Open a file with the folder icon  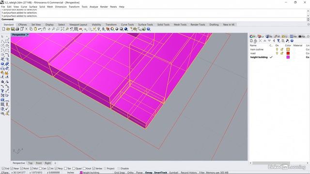8,29
